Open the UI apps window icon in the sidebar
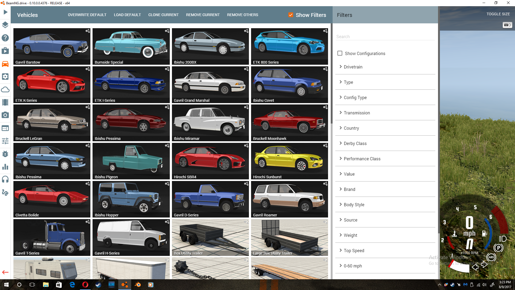Image resolution: width=515 pixels, height=290 pixels. tap(5, 128)
